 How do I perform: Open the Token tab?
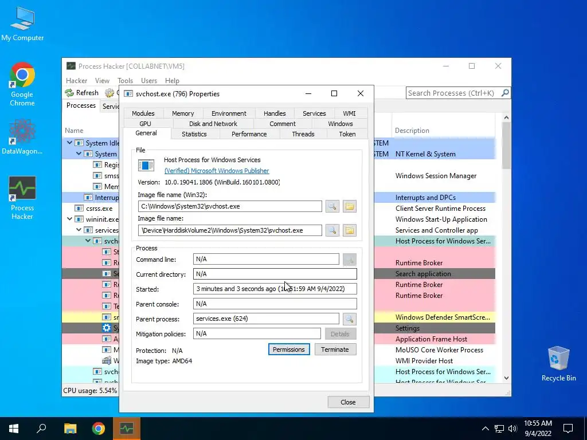347,134
